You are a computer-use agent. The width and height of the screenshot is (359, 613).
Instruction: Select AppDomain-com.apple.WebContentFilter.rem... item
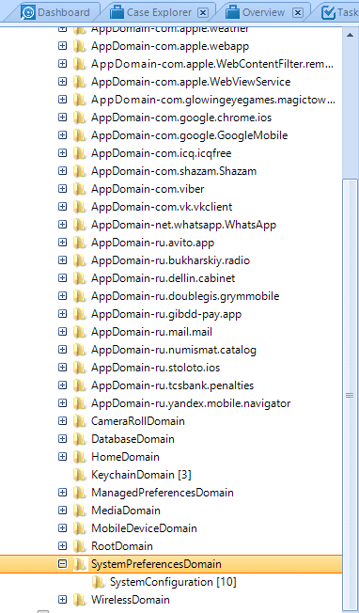tap(212, 64)
